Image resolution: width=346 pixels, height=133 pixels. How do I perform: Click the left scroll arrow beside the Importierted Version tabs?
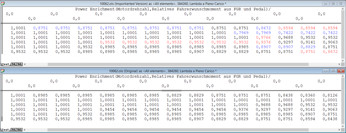click(x=25, y=64)
